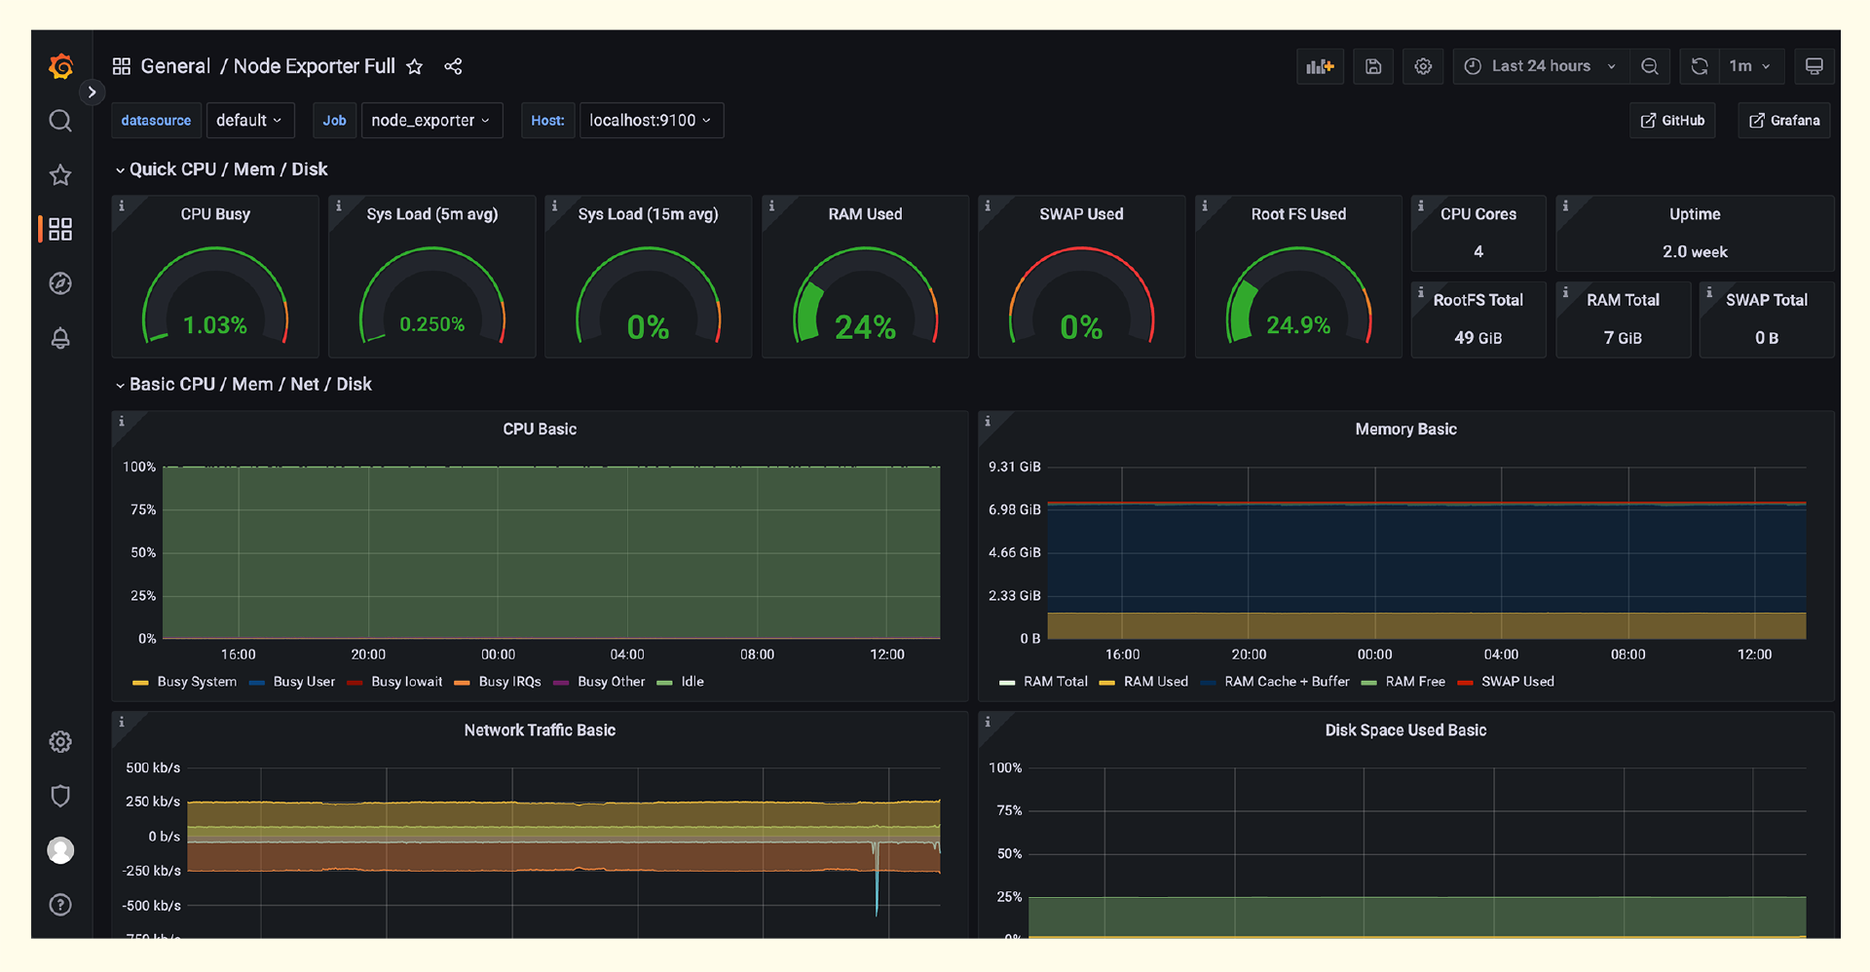Image resolution: width=1870 pixels, height=972 pixels.
Task: Click the info icon on RAM Used panel
Action: pyautogui.click(x=771, y=206)
